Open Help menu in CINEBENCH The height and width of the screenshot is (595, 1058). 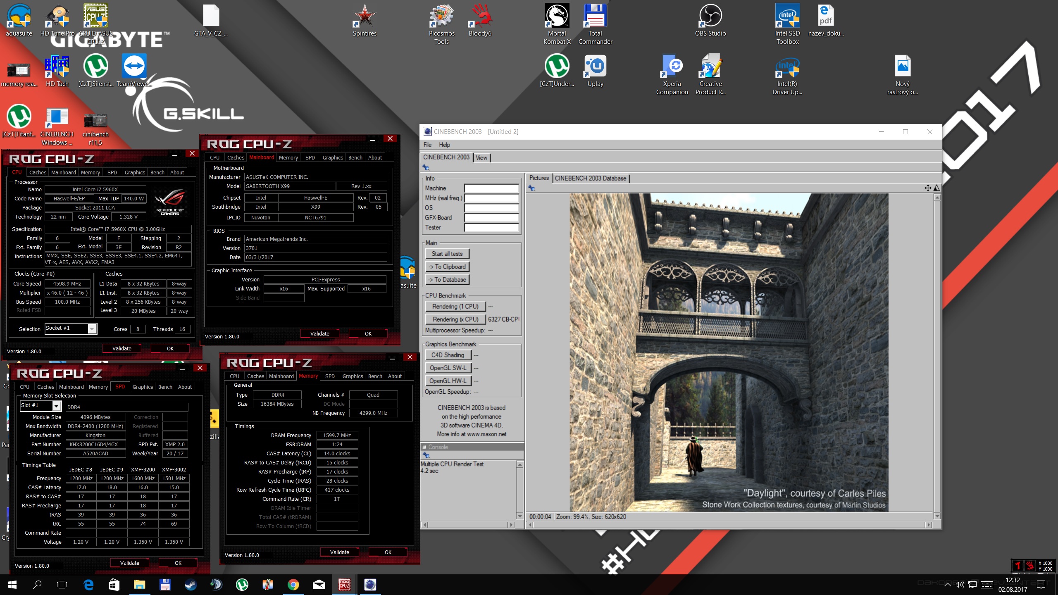pos(444,145)
